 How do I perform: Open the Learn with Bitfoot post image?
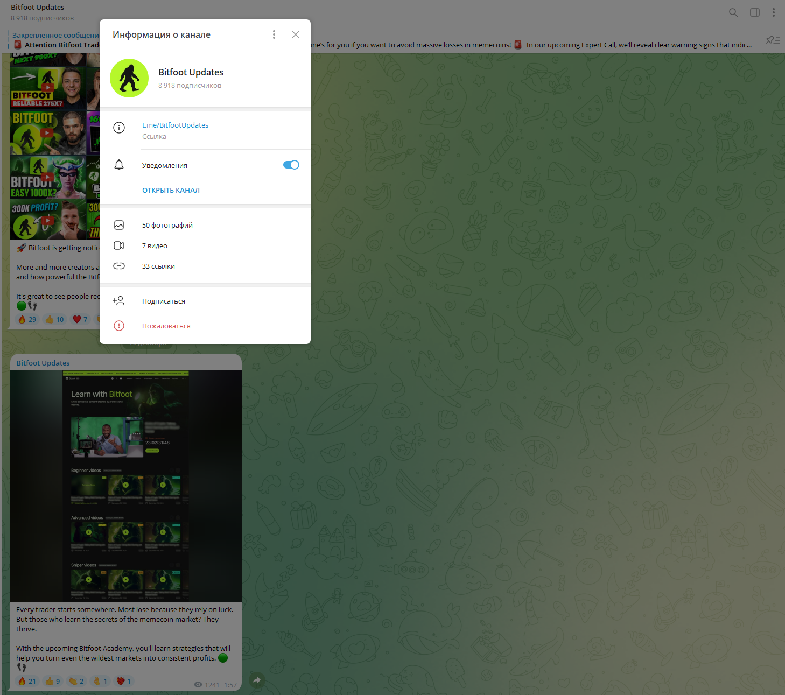(126, 486)
